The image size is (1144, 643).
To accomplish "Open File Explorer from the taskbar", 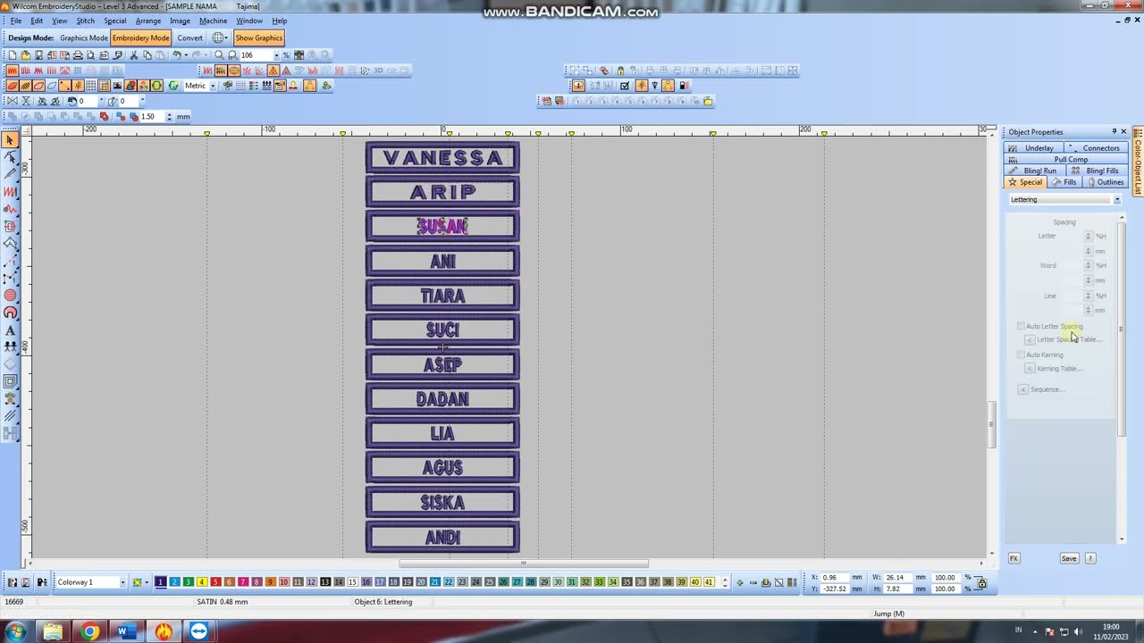I will (53, 631).
